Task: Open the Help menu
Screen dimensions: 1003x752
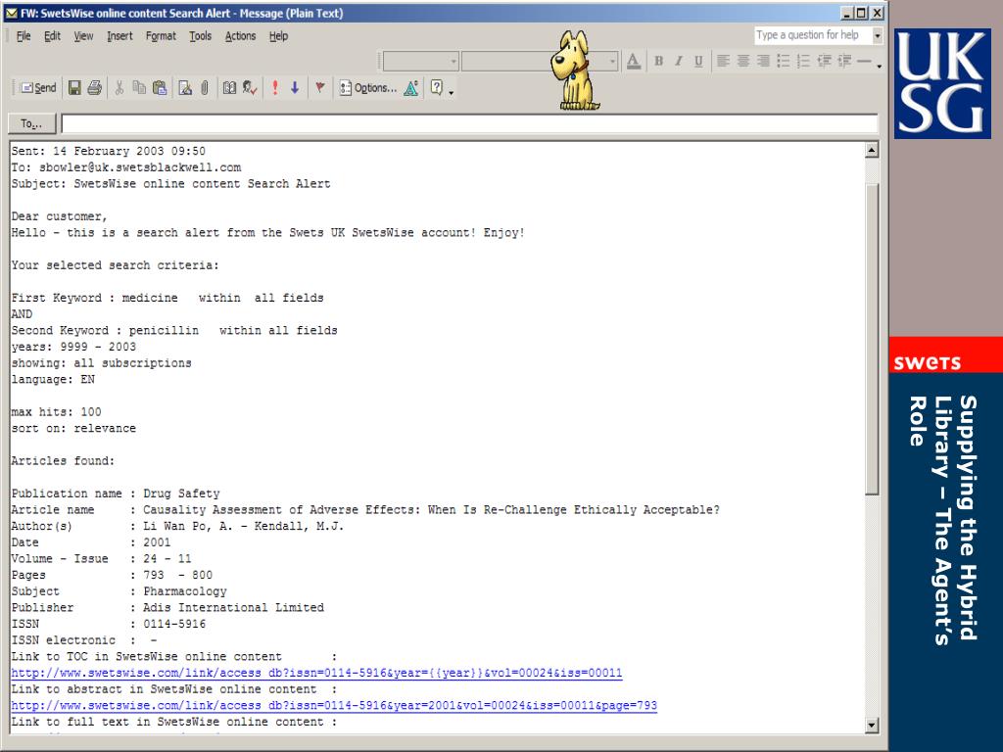Action: 278,36
